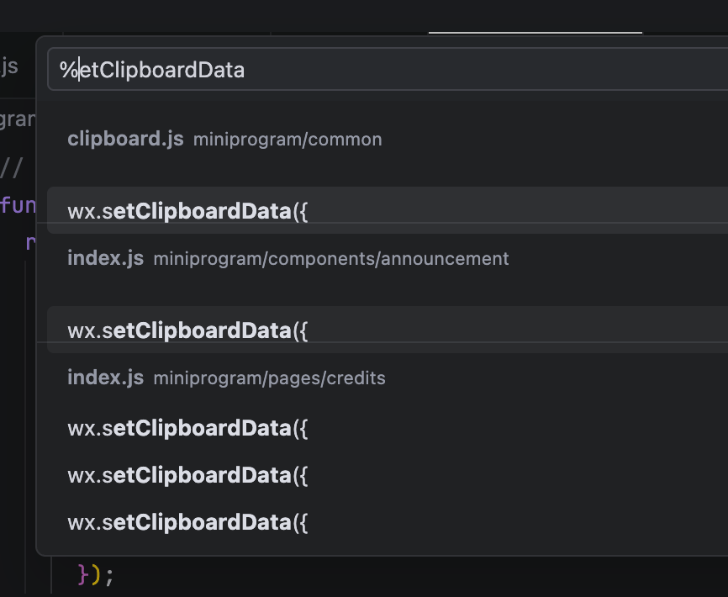The width and height of the screenshot is (728, 597).
Task: Open index.js in components/announcement group
Action: tap(106, 258)
